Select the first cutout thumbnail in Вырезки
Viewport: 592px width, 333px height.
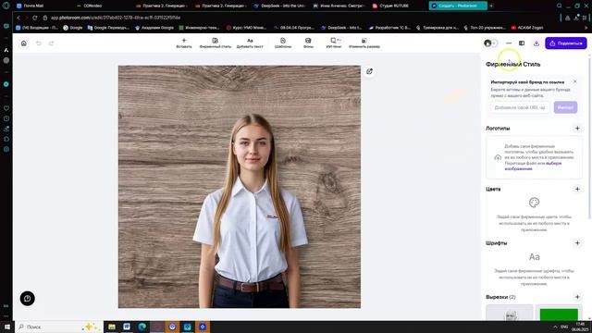click(510, 313)
